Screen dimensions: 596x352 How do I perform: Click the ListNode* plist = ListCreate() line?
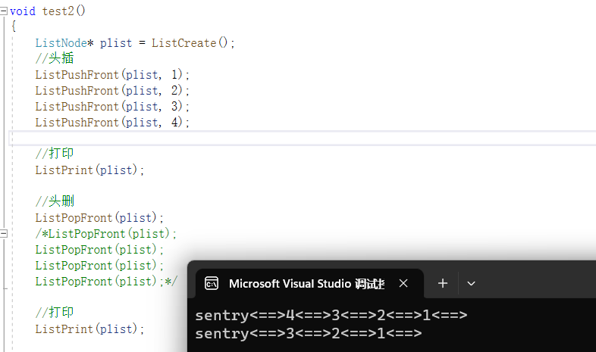click(x=135, y=43)
